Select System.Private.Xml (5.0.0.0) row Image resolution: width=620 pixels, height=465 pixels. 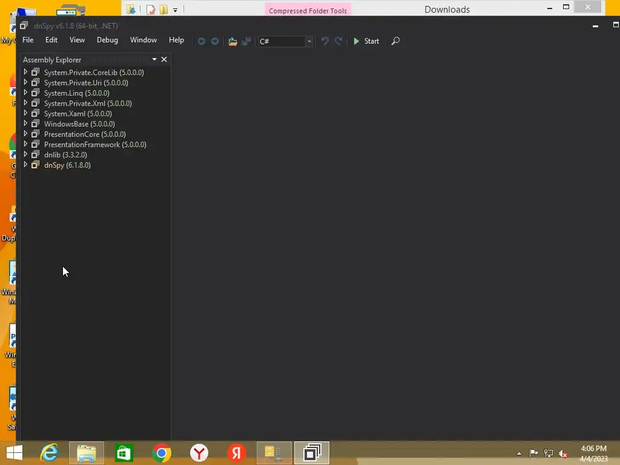(88, 103)
